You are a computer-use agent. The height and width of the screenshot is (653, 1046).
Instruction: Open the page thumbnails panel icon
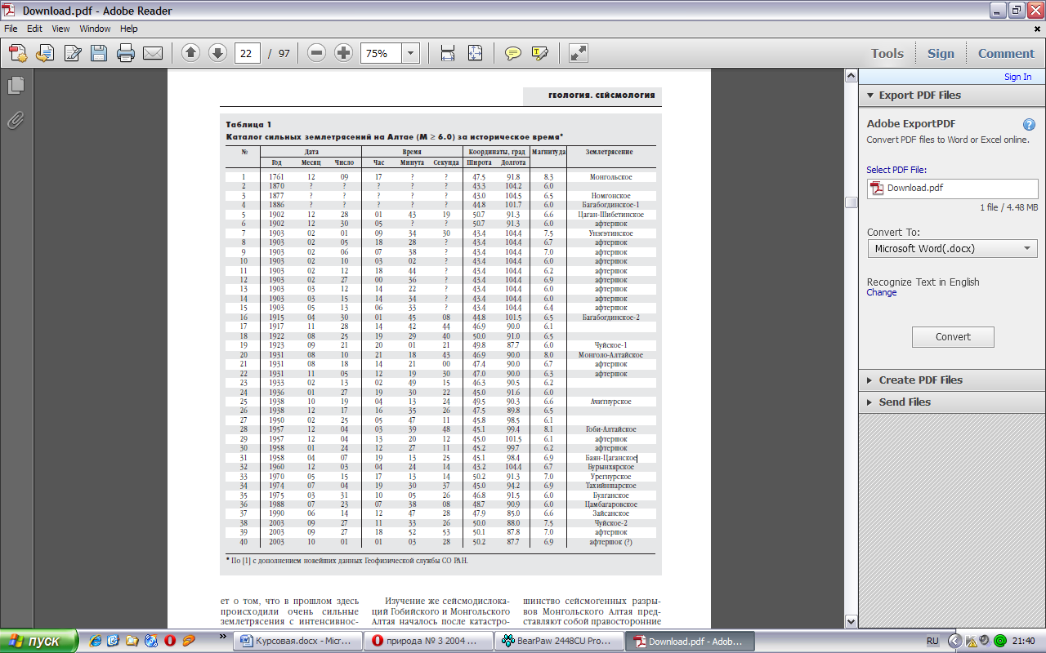[x=16, y=85]
